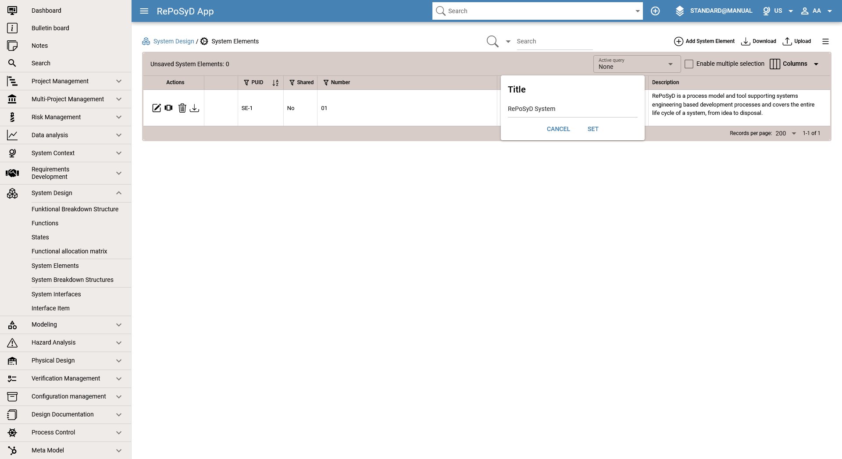This screenshot has height=459, width=842.
Task: Click the Configuration management archive icon
Action: (12, 397)
